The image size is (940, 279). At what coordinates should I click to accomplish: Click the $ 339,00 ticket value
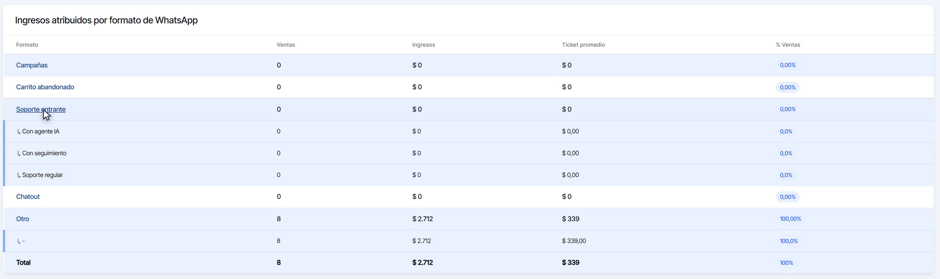[574, 241]
